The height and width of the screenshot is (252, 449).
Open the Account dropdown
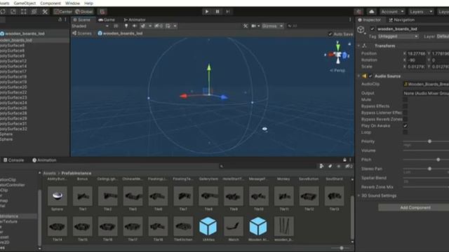(x=392, y=12)
